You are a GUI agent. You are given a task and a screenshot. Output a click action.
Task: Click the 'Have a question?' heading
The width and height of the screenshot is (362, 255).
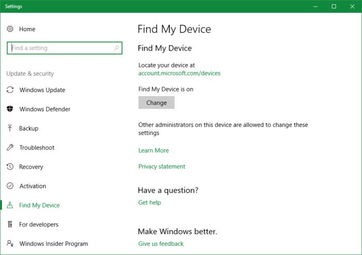168,190
